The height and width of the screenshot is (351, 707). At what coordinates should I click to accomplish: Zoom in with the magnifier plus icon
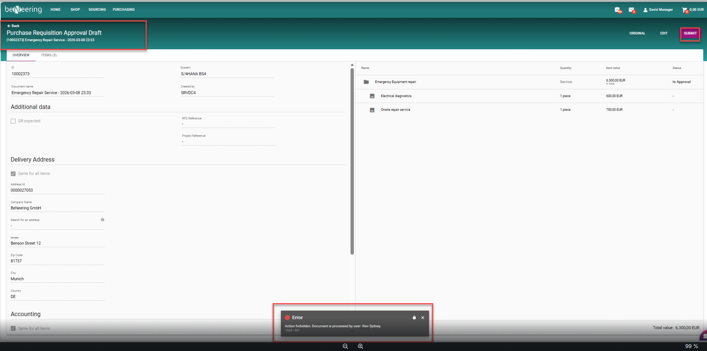click(x=361, y=346)
